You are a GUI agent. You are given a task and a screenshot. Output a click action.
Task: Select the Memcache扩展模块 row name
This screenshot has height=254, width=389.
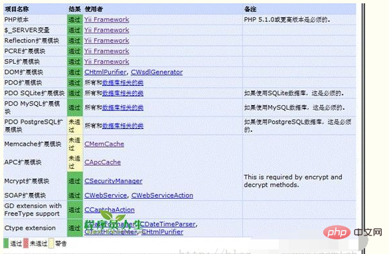(33, 144)
